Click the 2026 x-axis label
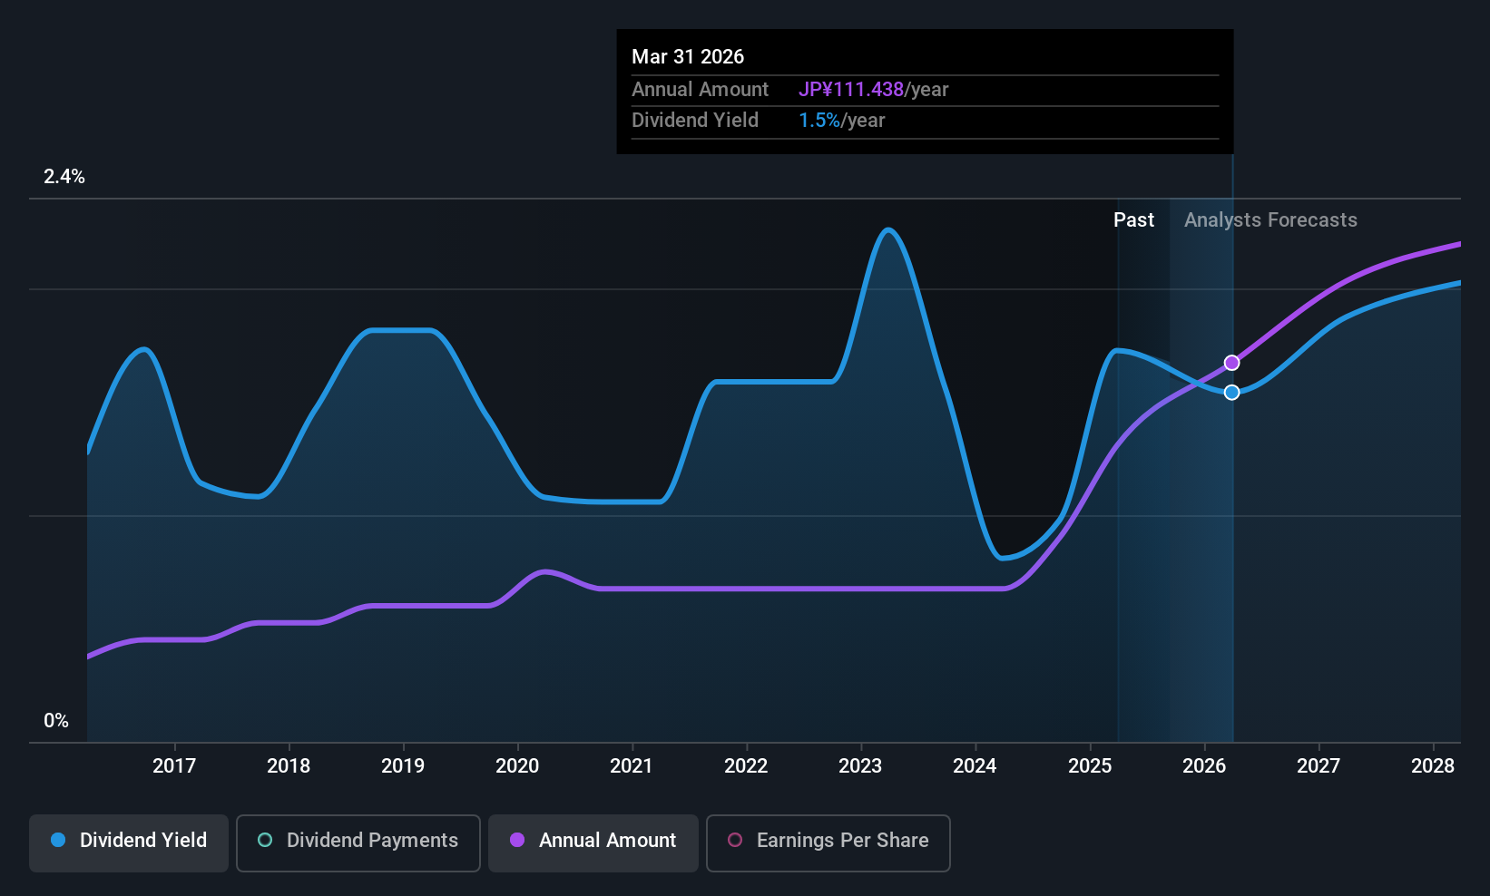The width and height of the screenshot is (1490, 896). pyautogui.click(x=1204, y=765)
